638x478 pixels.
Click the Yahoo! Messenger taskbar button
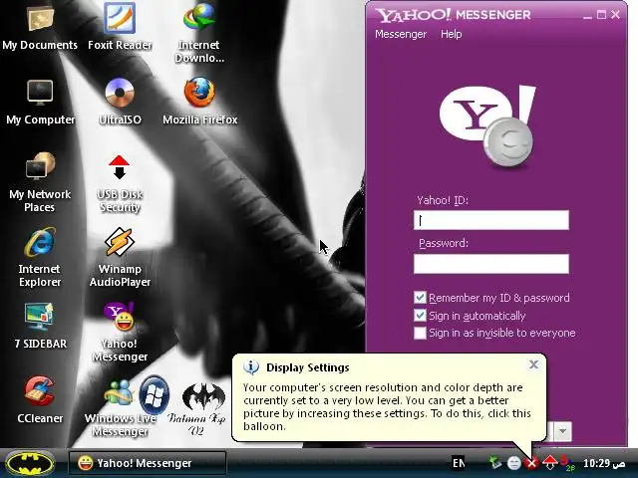[x=147, y=463]
